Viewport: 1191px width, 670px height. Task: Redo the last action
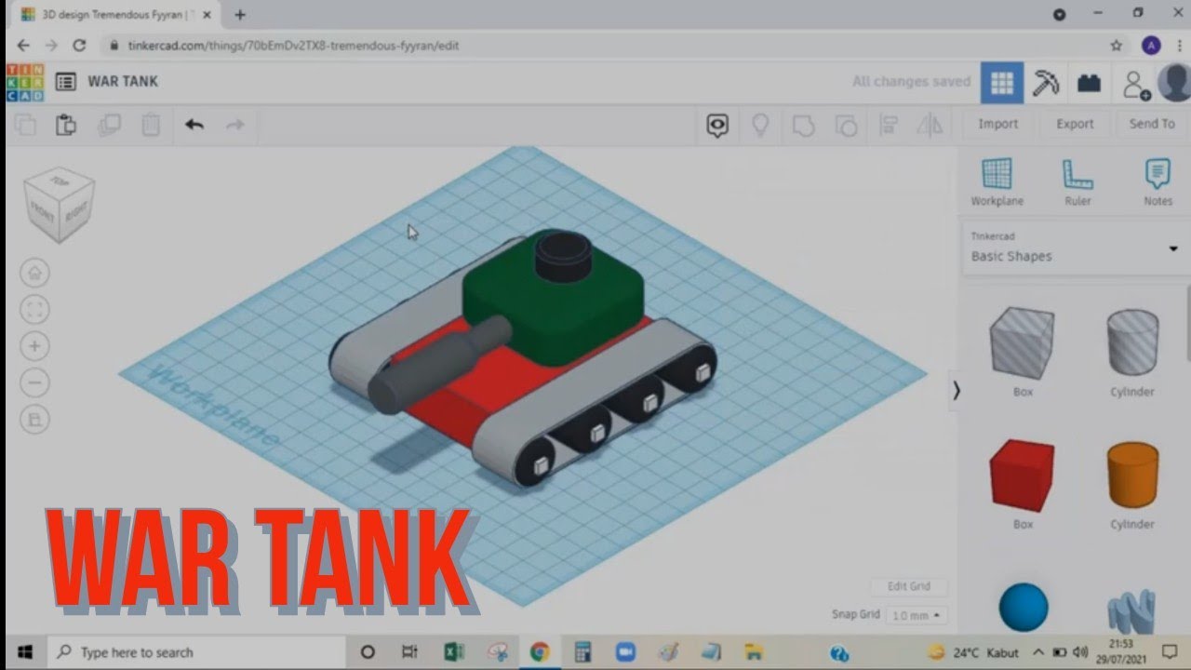tap(235, 125)
